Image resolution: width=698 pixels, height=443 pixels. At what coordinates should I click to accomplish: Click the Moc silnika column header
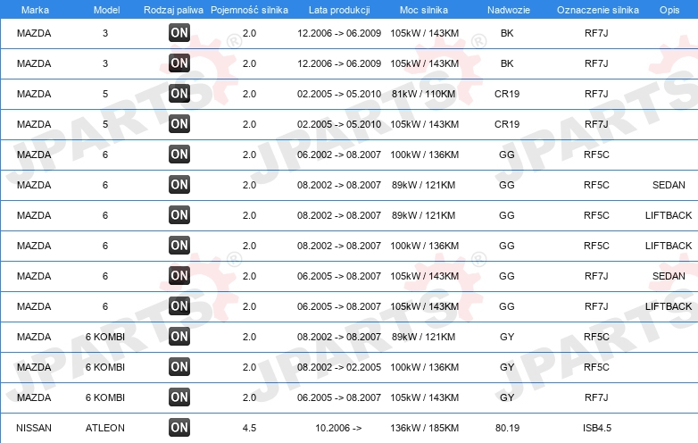coord(424,10)
